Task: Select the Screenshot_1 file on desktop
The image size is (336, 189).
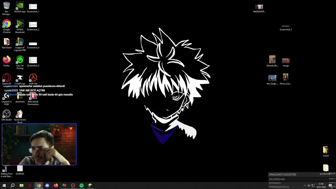Action: point(33,7)
